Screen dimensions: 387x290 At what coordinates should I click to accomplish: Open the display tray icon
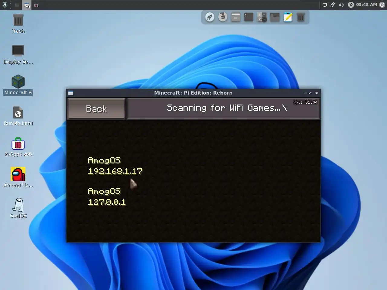pos(324,5)
